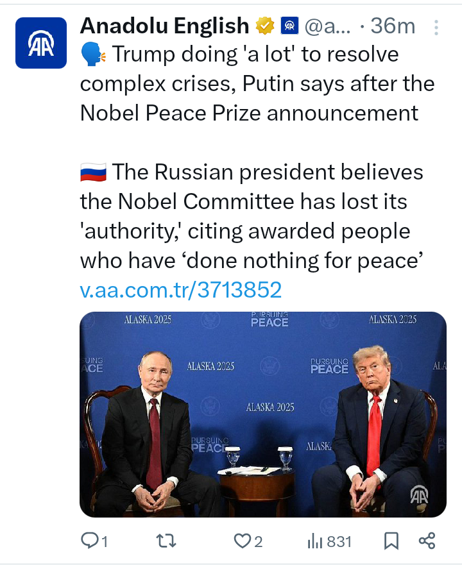Open the v.aa.com.tr/3713852 link
This screenshot has height=565, width=462.
181,290
